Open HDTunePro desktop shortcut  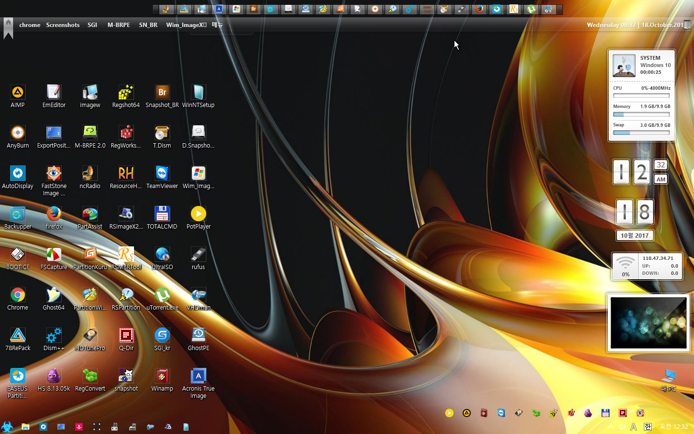click(x=90, y=339)
